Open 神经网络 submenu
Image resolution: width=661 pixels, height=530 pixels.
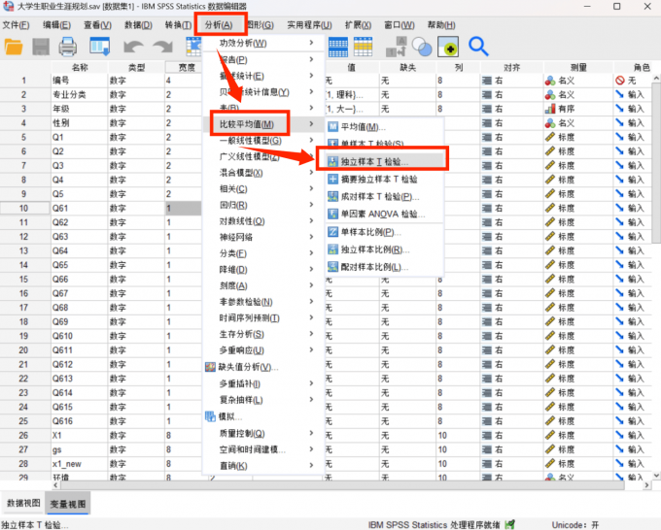[x=263, y=237]
